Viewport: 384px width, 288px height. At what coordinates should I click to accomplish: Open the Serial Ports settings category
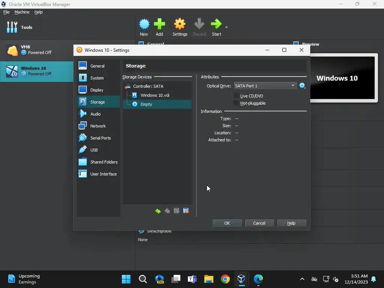coord(99,138)
